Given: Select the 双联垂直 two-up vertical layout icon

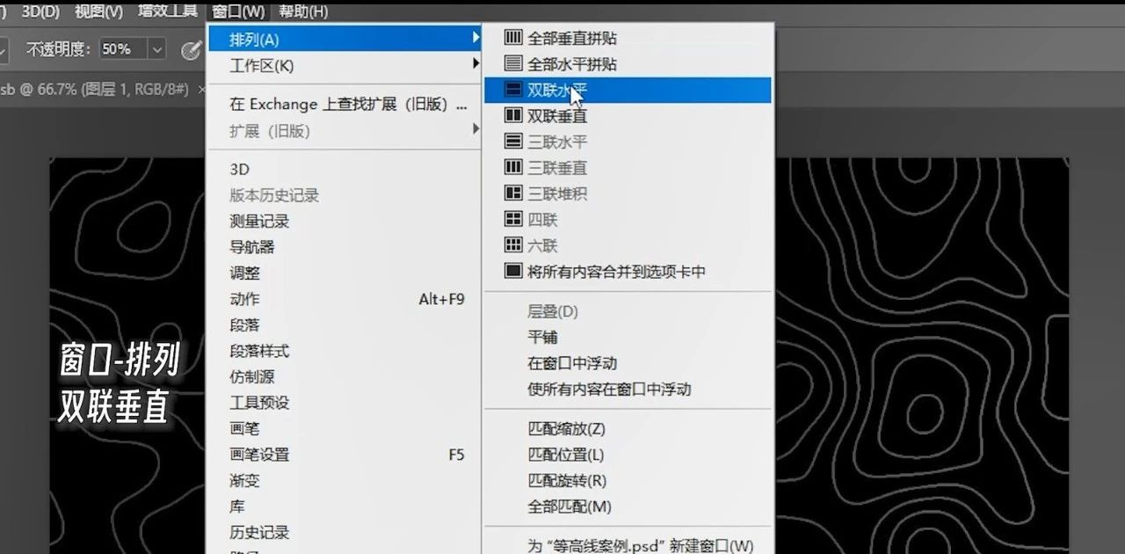Looking at the screenshot, I should [514, 115].
